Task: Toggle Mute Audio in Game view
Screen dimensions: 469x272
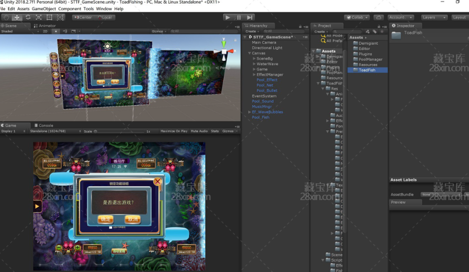Action: pyautogui.click(x=199, y=131)
